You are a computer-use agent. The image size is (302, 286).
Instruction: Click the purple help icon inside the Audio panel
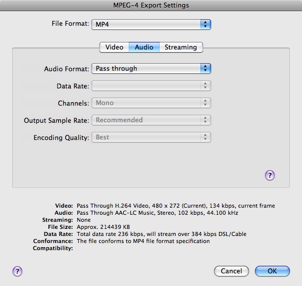click(270, 175)
